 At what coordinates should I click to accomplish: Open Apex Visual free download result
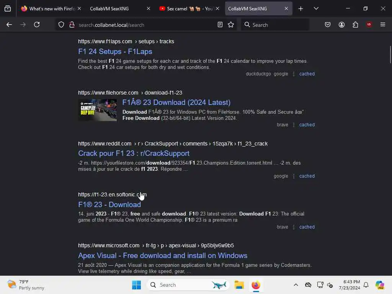tap(163, 255)
